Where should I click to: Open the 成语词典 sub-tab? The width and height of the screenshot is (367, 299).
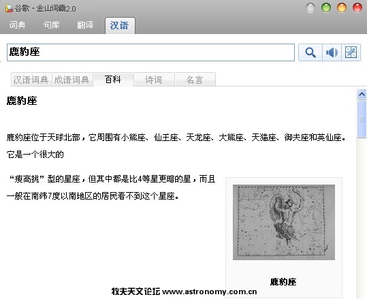coord(72,80)
